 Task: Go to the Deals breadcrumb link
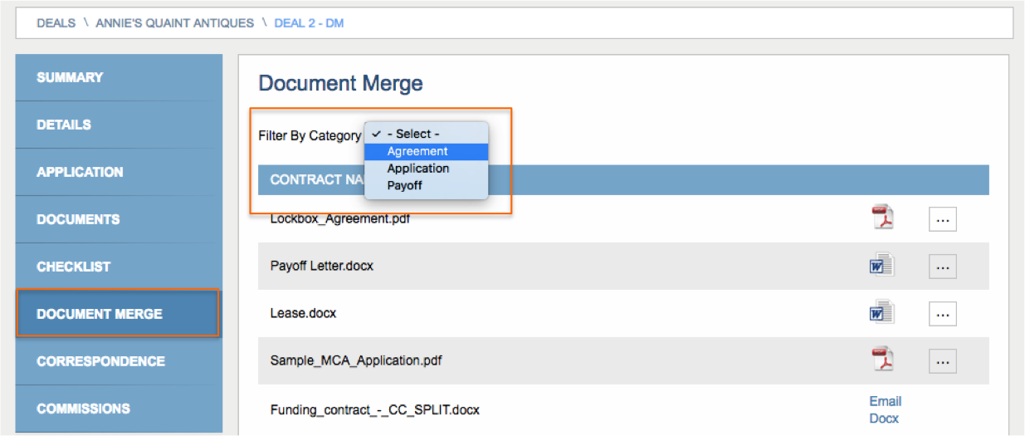tap(55, 23)
